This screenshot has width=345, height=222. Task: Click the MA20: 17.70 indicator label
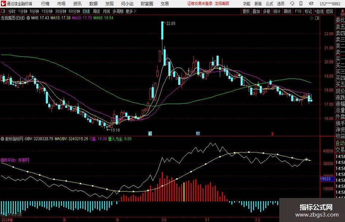[x=82, y=18]
